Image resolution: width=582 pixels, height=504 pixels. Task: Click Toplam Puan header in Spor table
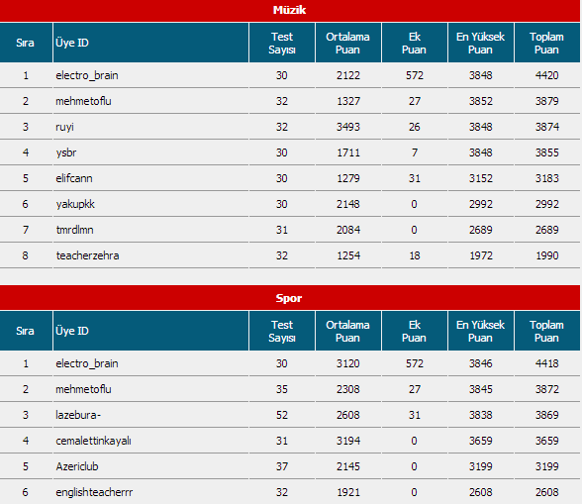[546, 331]
